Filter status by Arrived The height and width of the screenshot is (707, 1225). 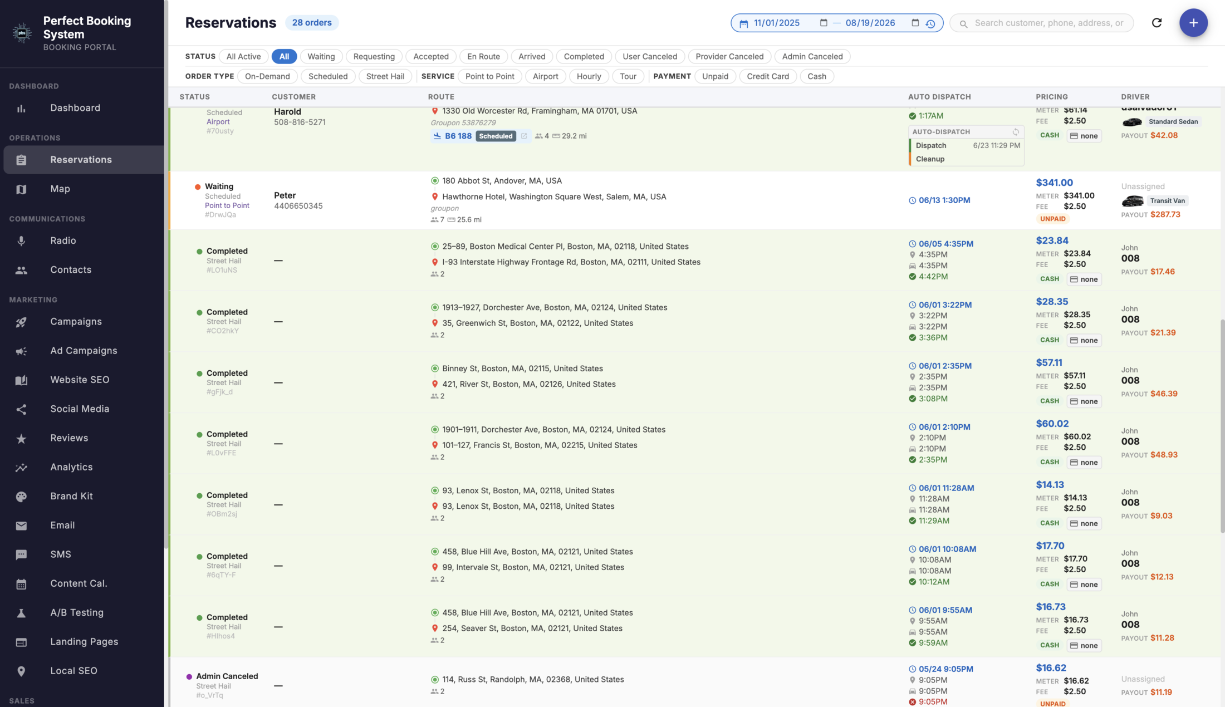(532, 56)
